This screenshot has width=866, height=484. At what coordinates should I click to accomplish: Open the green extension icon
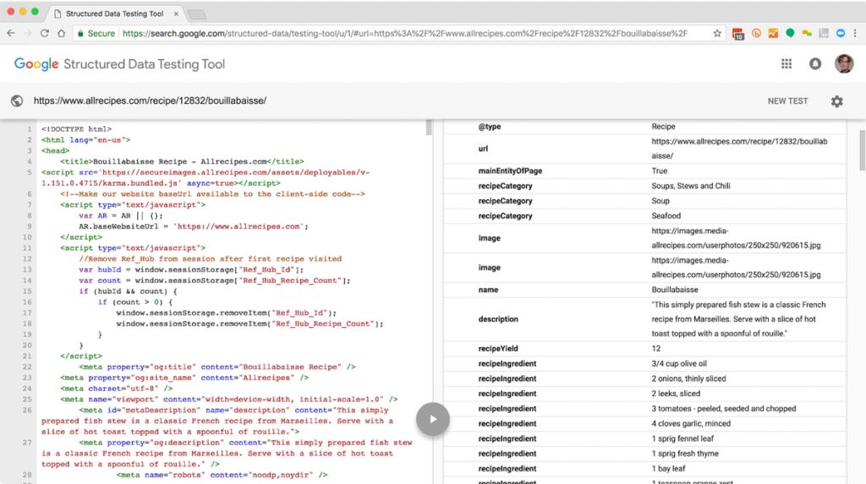point(790,33)
